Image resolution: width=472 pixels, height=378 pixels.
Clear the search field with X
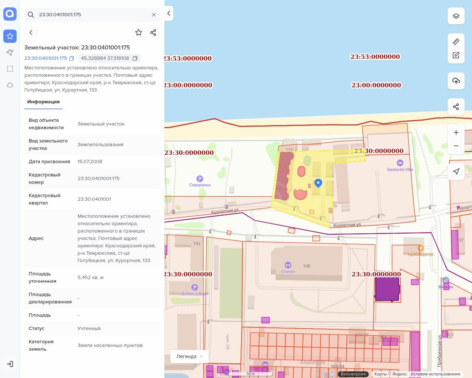pyautogui.click(x=154, y=15)
